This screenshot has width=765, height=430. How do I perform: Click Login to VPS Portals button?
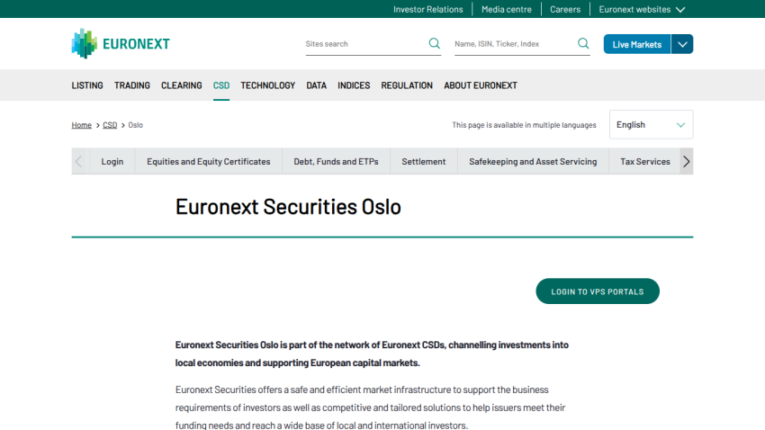598,291
